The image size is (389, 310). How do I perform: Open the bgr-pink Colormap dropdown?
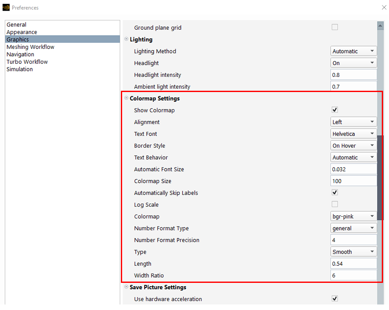(353, 216)
